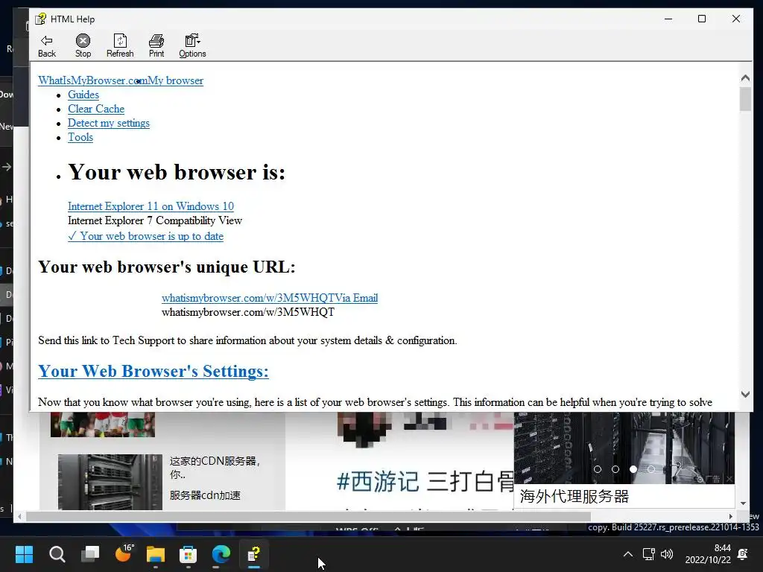
Task: Click background browser horizontal scrollbar thumb
Action: tap(308, 517)
